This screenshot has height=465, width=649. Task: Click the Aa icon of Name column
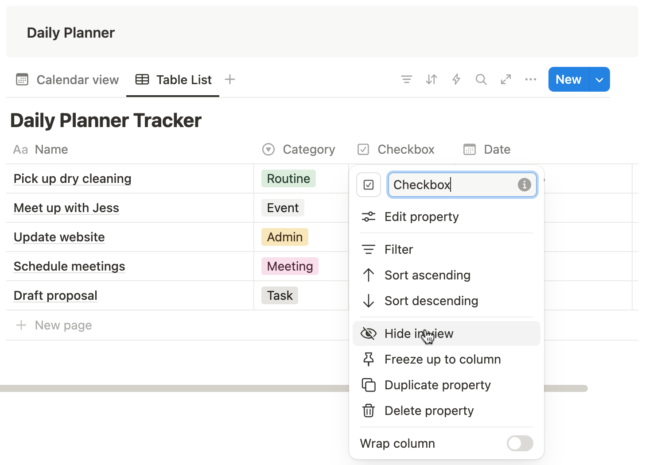pos(20,150)
